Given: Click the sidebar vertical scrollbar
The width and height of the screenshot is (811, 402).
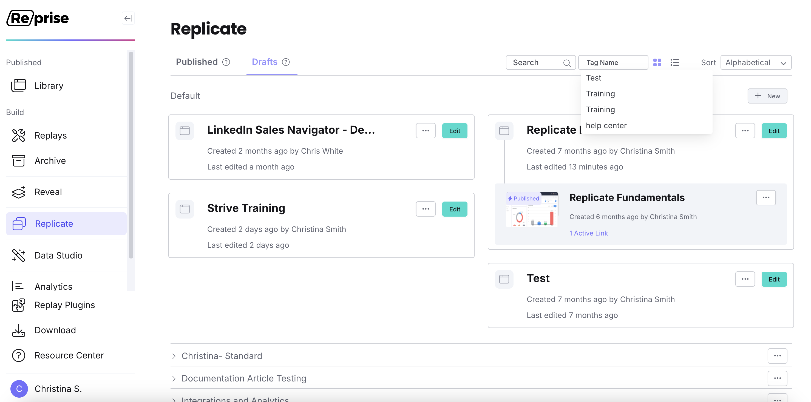Looking at the screenshot, I should [x=131, y=155].
